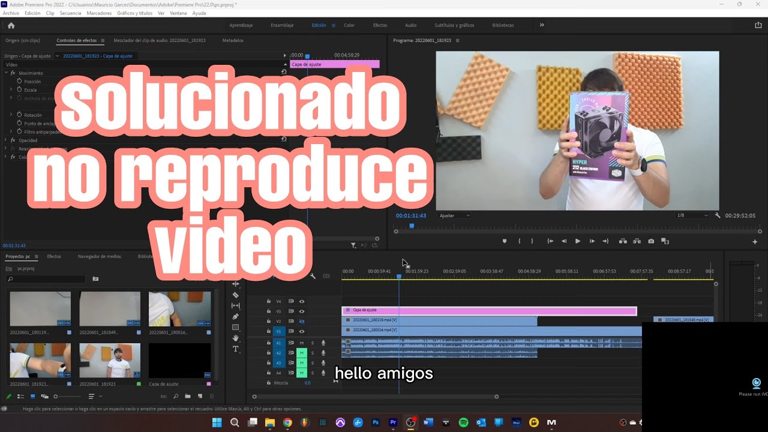Viewport: 768px width, 432px height.
Task: Solo audio track A1
Action: click(313, 343)
